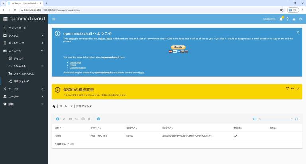The height and width of the screenshot is (164, 306).
Task: Open the user account icon
Action: point(294,19)
